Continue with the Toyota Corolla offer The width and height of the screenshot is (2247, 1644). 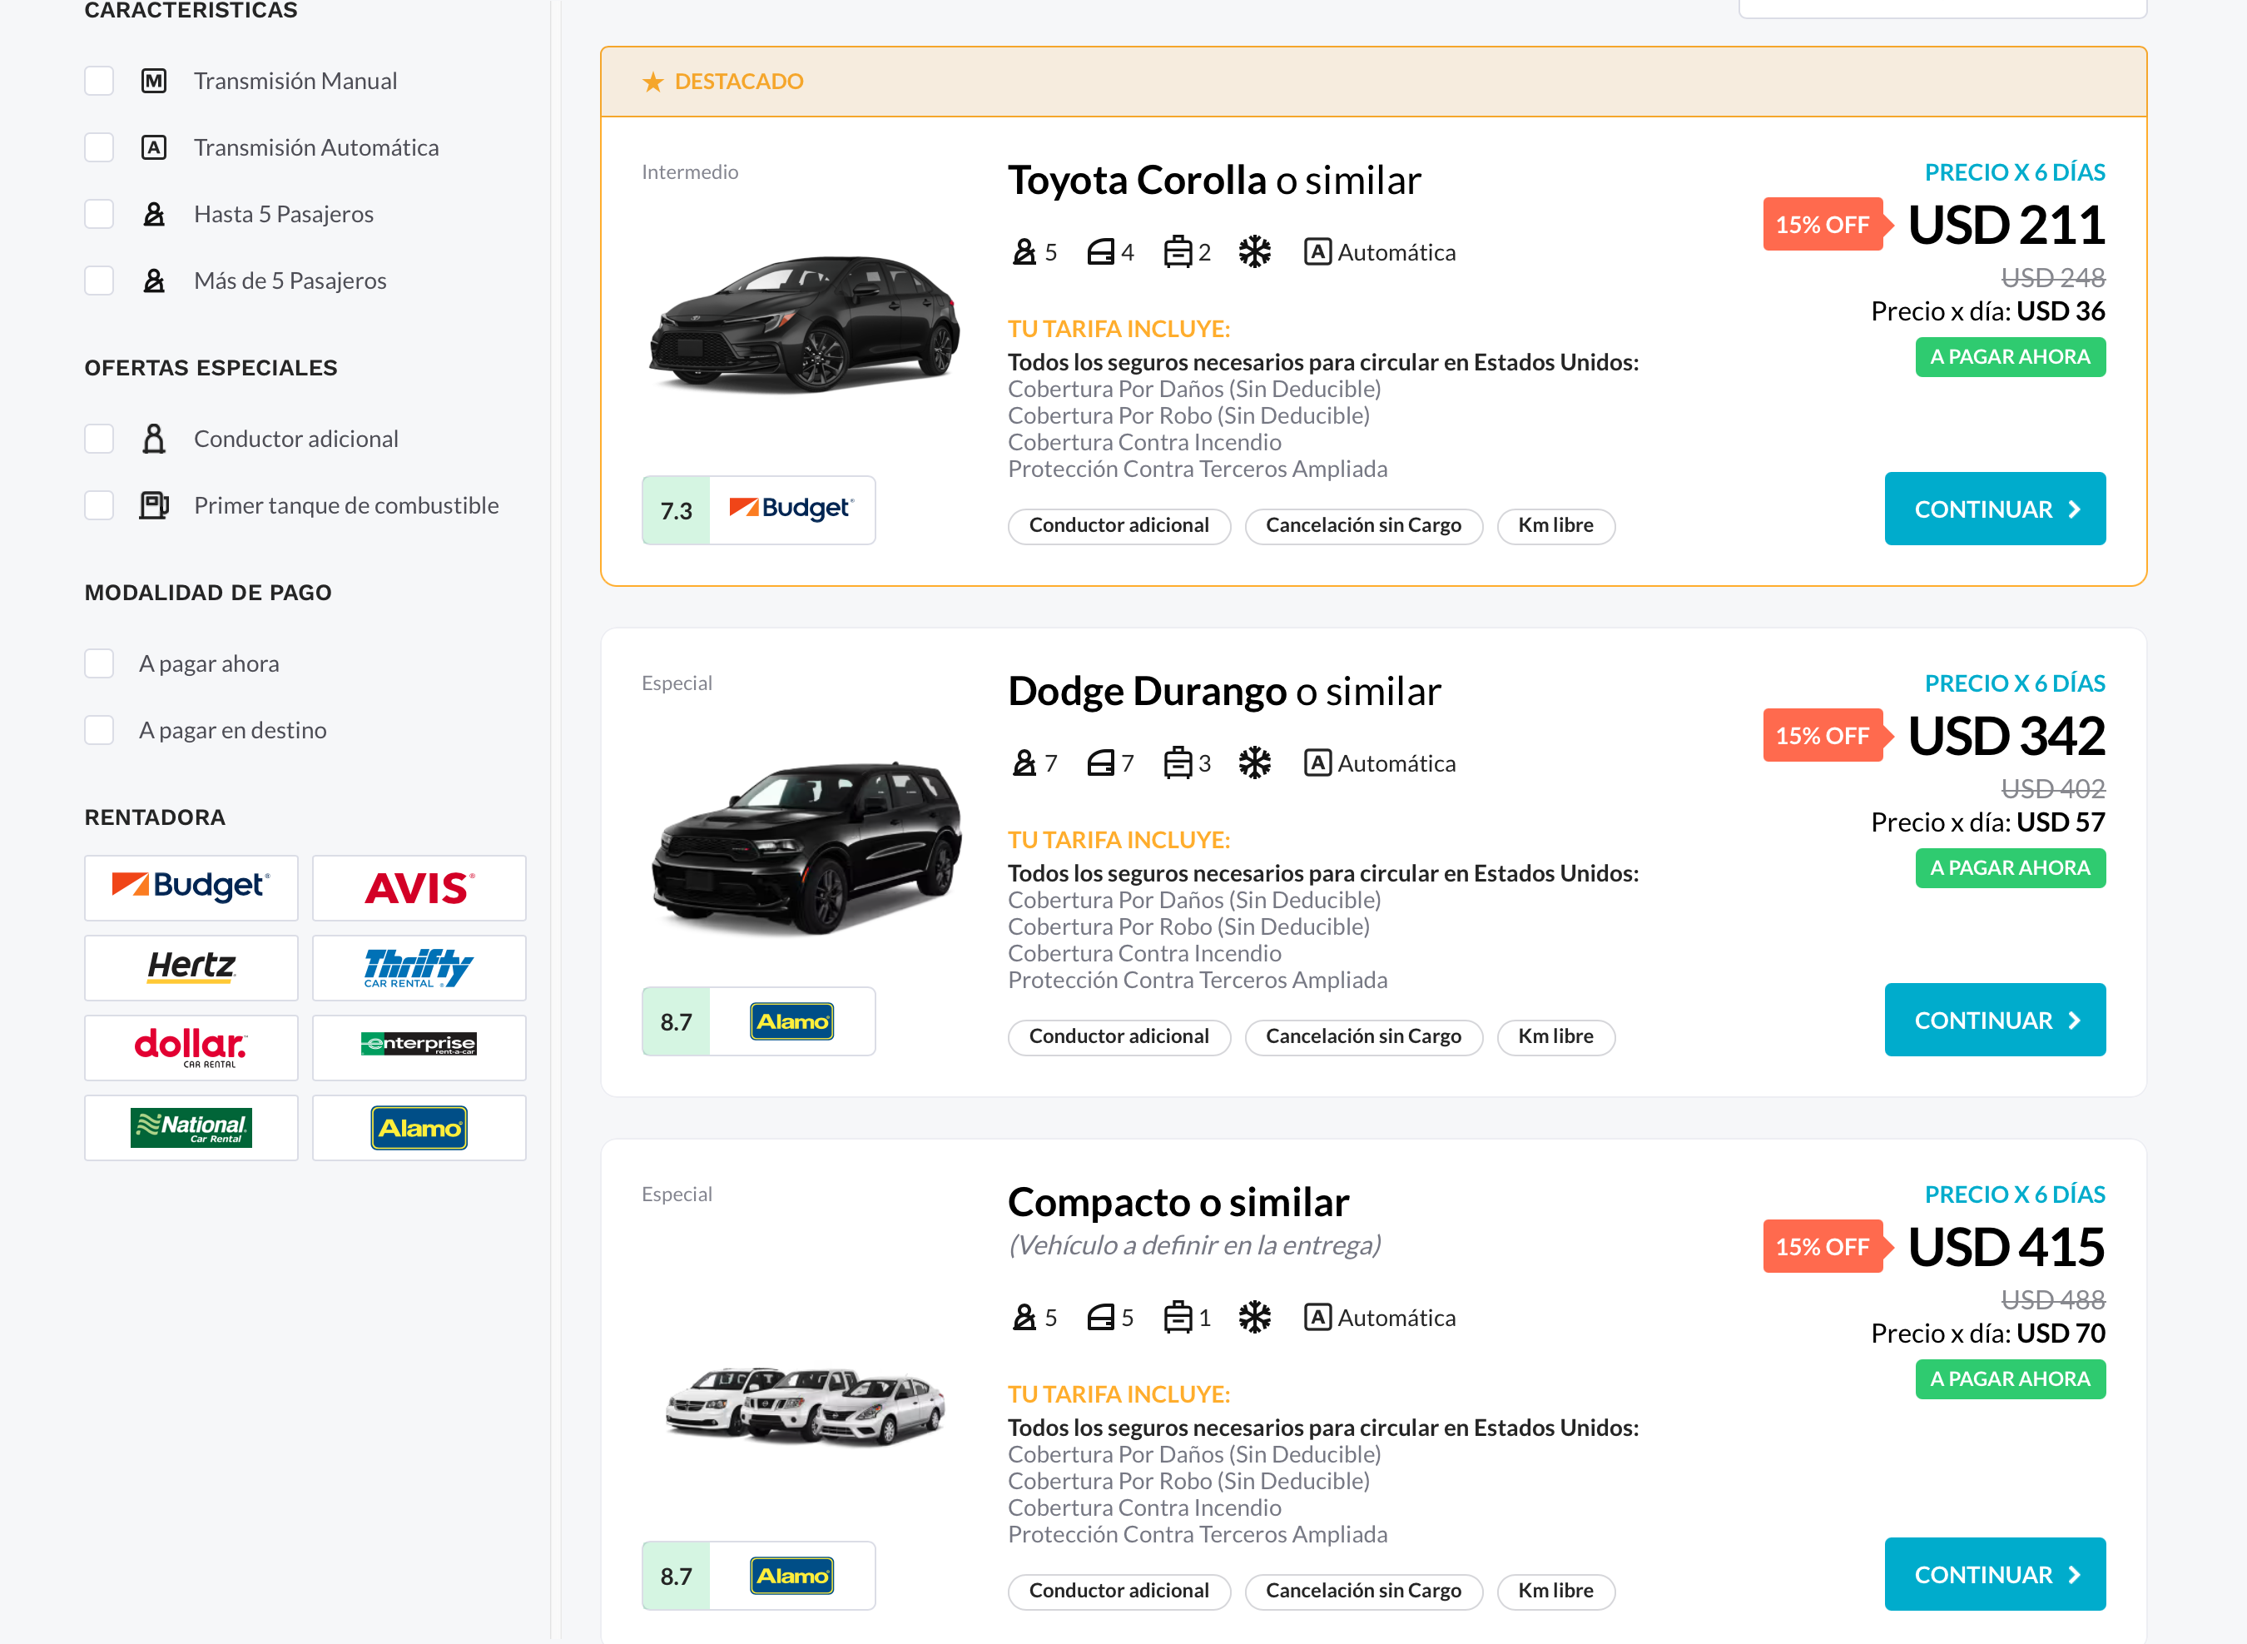tap(1994, 509)
